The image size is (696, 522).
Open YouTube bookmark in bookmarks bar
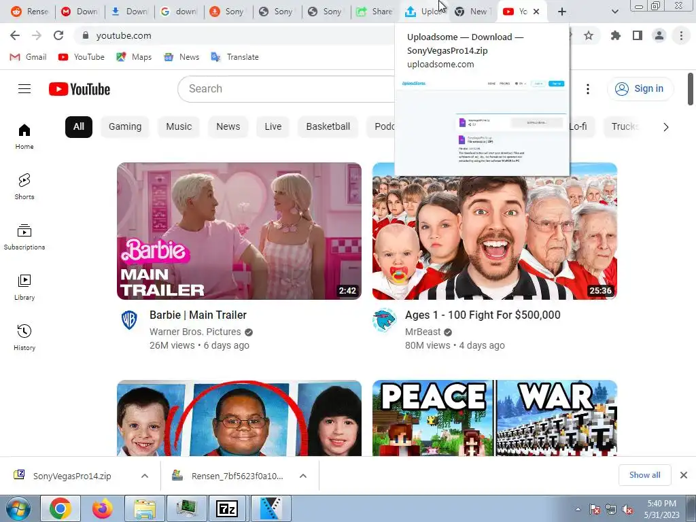[82, 57]
